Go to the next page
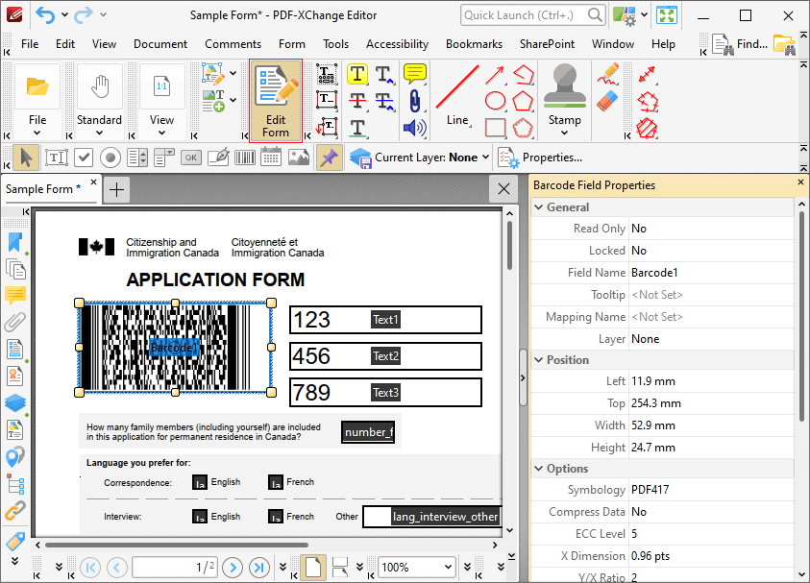 coord(233,568)
